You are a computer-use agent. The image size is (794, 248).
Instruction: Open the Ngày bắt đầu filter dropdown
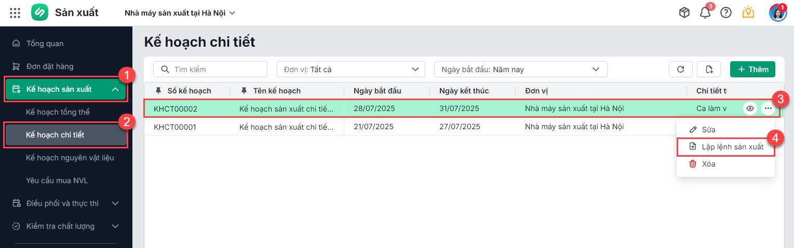[x=520, y=70]
